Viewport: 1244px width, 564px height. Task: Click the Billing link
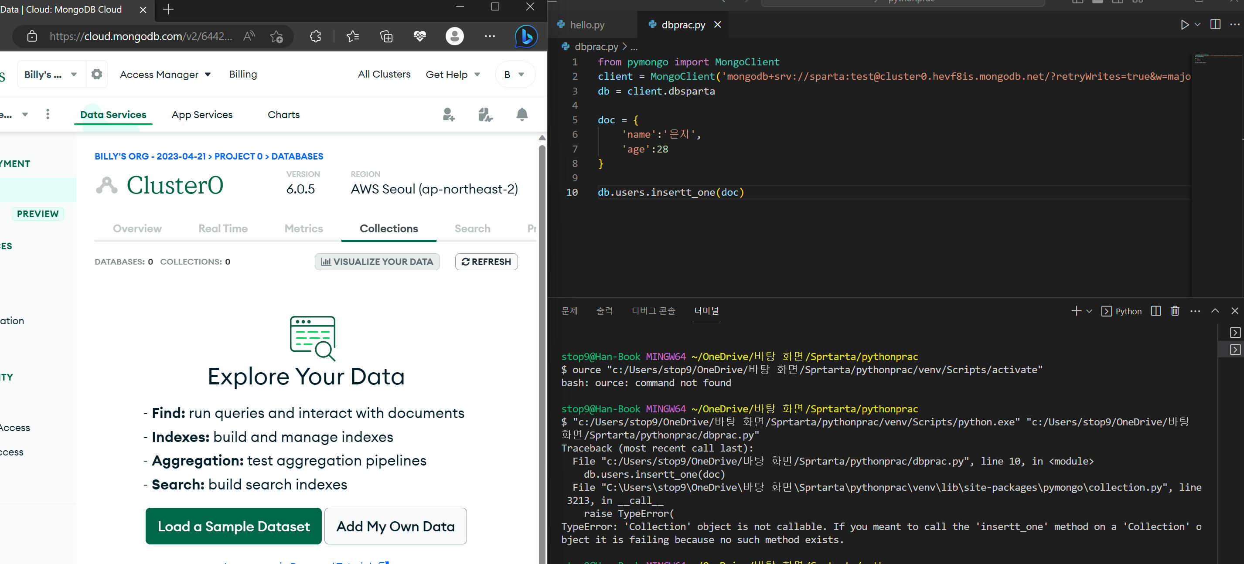(x=243, y=74)
